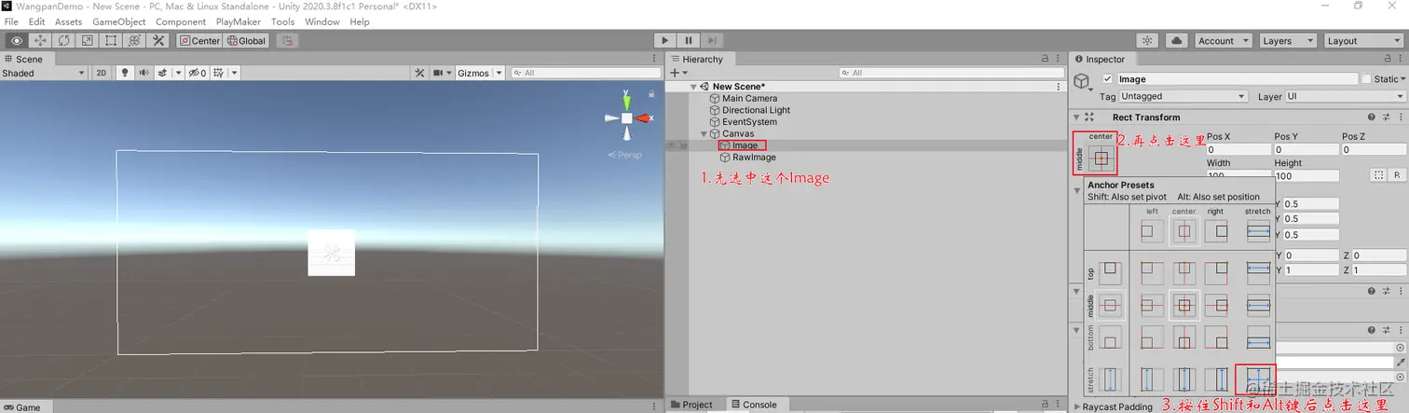
Task: Select the View (eye) hand tool
Action: pos(16,40)
